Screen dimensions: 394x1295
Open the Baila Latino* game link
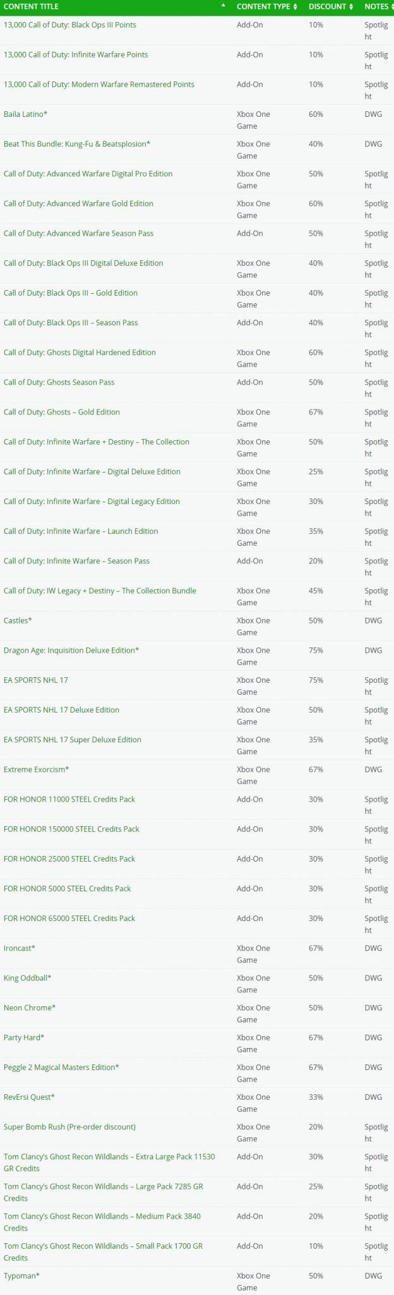tap(25, 114)
